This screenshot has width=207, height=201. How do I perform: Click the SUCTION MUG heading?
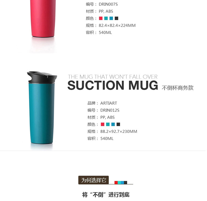pyautogui.click(x=113, y=85)
